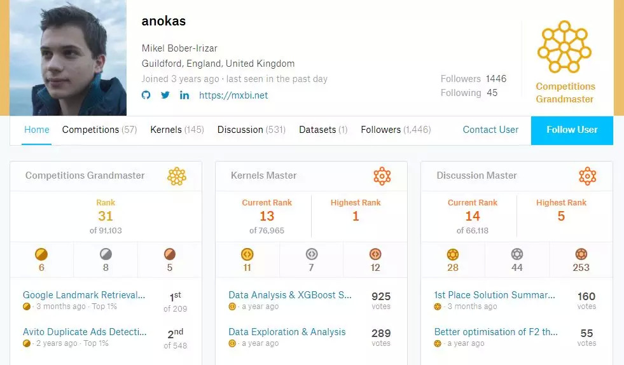Visit the https://mxbi.net website link
Screen dimensions: 624x365
click(233, 95)
